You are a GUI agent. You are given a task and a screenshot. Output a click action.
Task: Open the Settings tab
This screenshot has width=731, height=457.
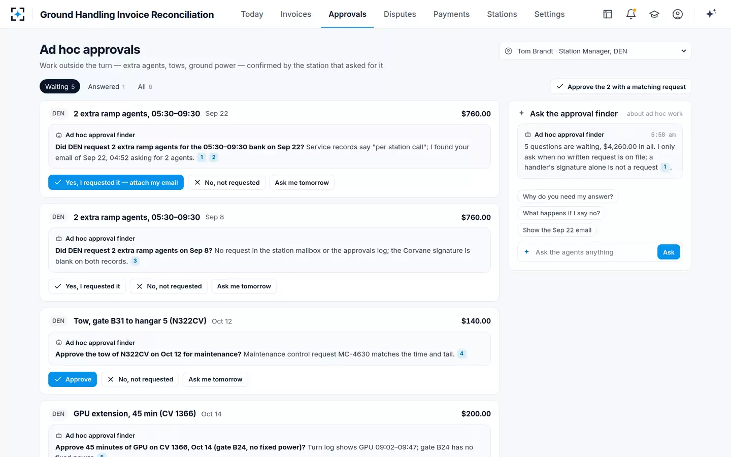click(549, 14)
